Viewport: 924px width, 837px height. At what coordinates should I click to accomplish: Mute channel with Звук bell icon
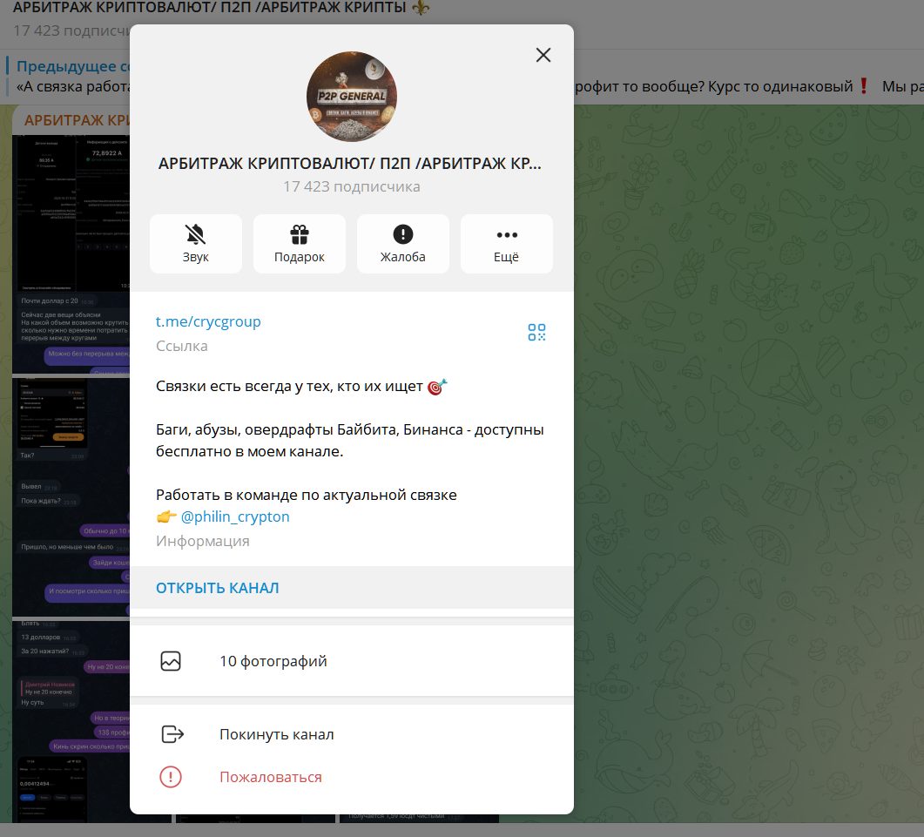pos(196,243)
